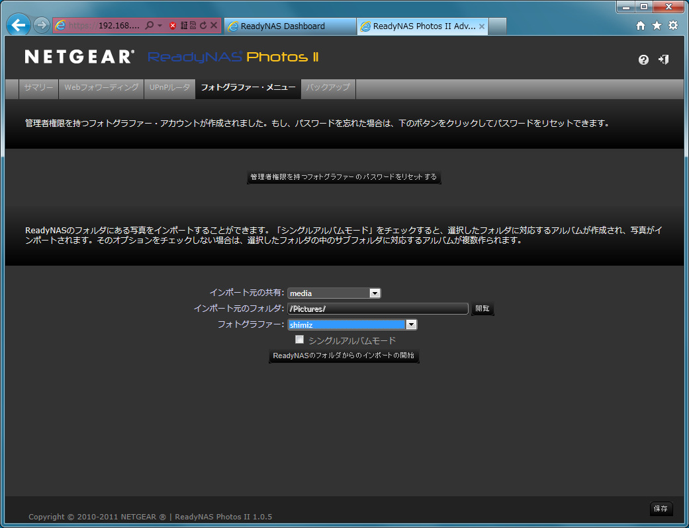Click the red certificate error icon
689x528 pixels.
click(173, 26)
